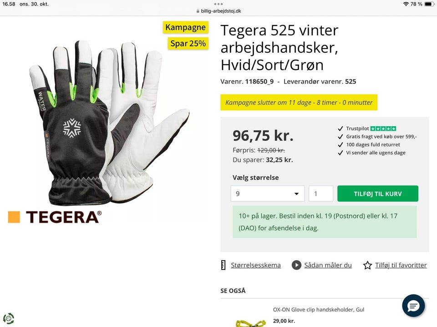This screenshot has width=437, height=327.
Task: Open the chat support bubble icon
Action: pos(413,306)
